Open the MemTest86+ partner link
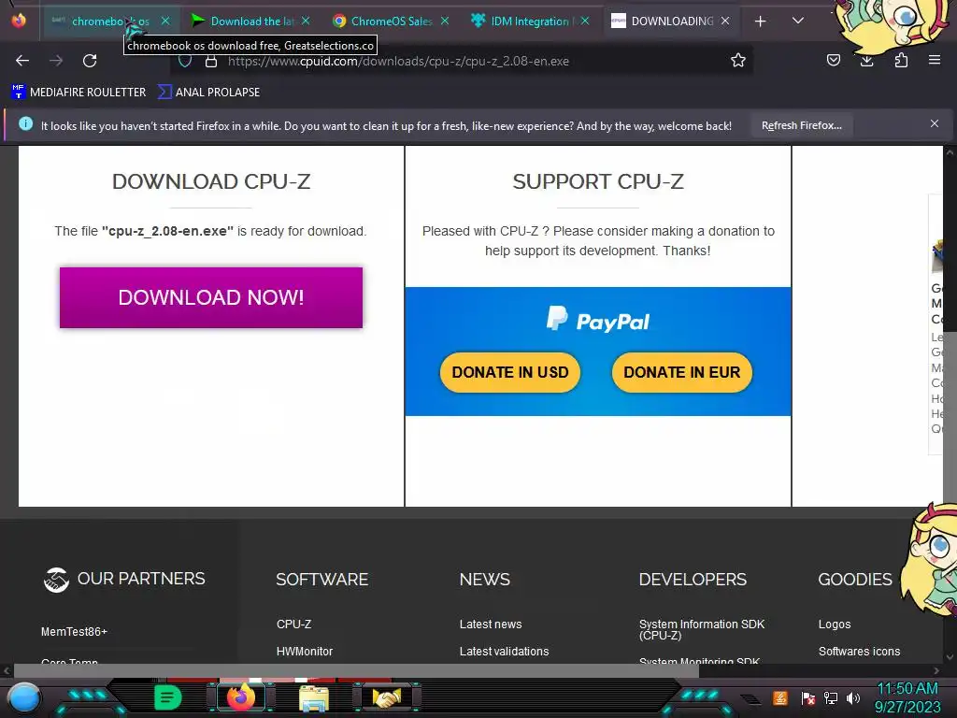Image resolution: width=957 pixels, height=718 pixels. click(x=74, y=632)
